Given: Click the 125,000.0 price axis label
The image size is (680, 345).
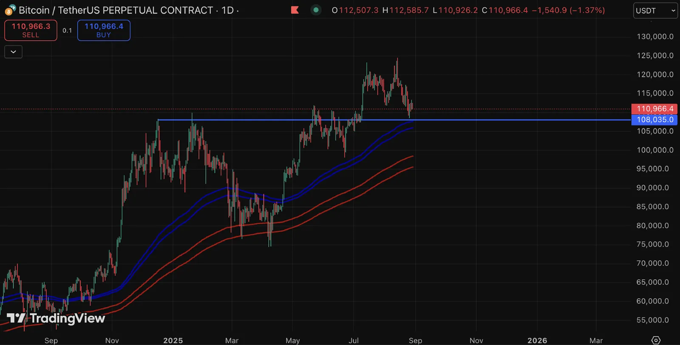Looking at the screenshot, I should coord(655,56).
